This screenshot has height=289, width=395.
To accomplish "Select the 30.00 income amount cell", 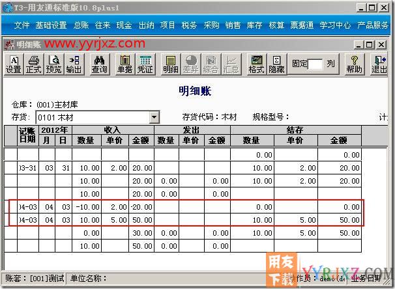I will point(141,233).
